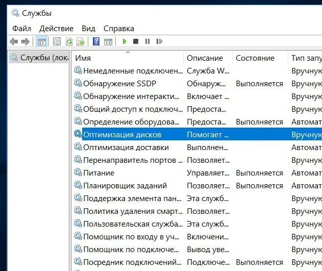Select Помощник по входу в учетную service
322x271 pixels.
tap(198, 236)
